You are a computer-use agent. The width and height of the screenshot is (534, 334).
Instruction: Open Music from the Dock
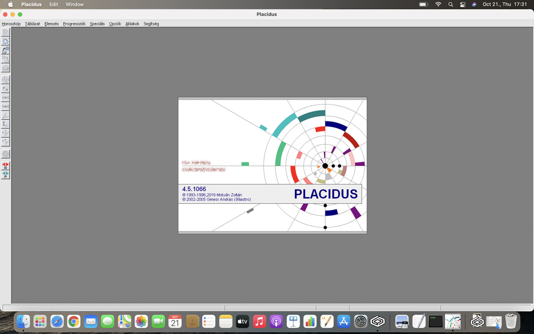pos(259,321)
